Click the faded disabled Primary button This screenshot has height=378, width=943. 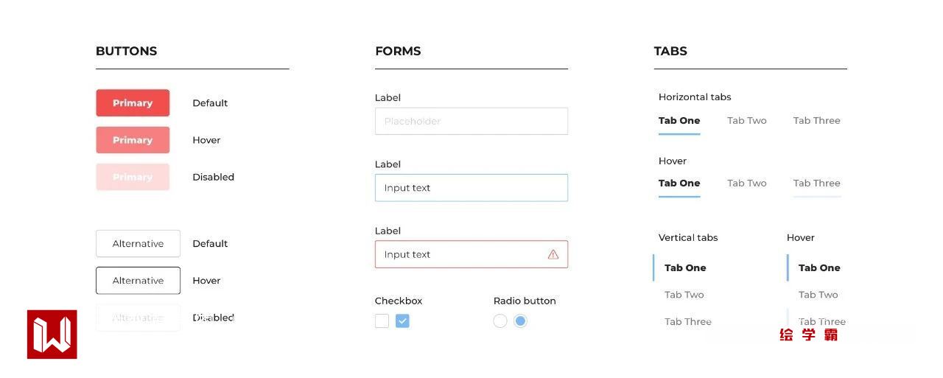tap(133, 177)
